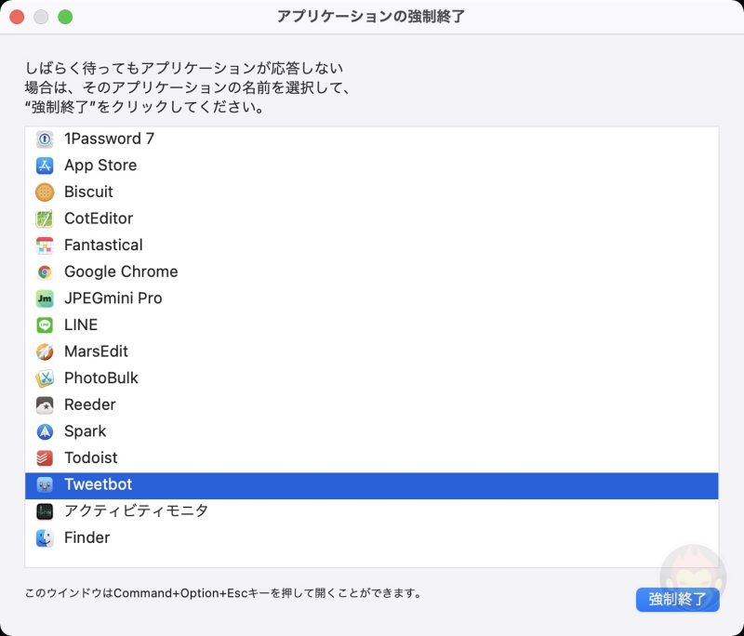Click the Google Chrome icon
Screen dimensions: 744x636
pos(45,272)
